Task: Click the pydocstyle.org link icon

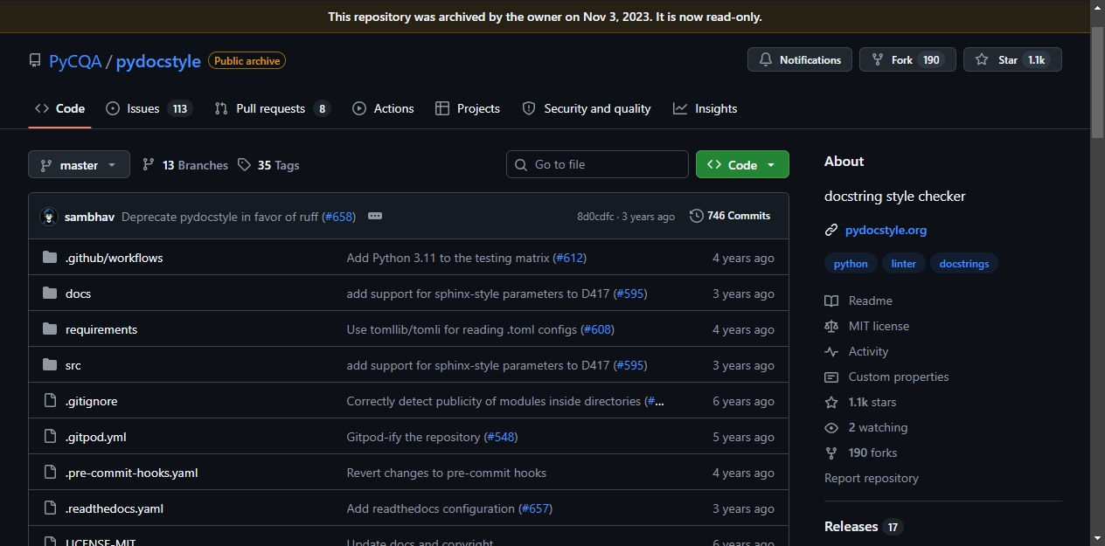Action: point(831,231)
